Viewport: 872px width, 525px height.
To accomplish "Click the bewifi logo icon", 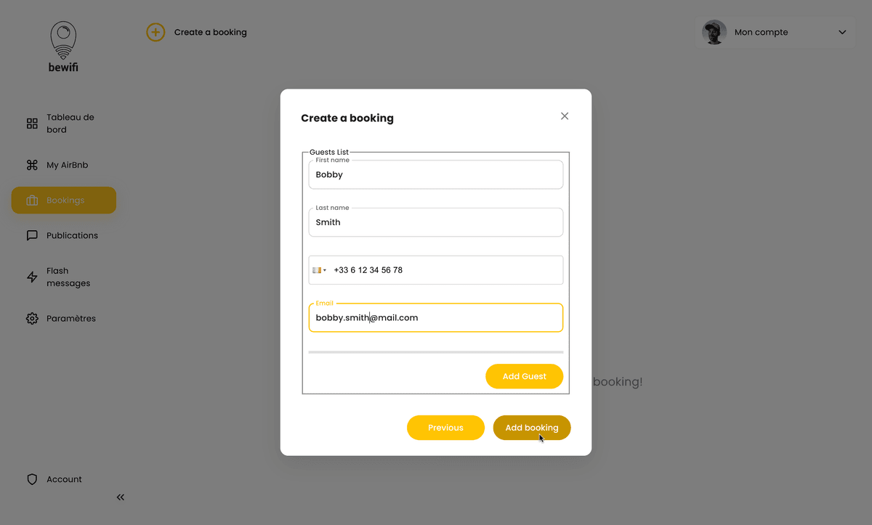I will (x=63, y=41).
